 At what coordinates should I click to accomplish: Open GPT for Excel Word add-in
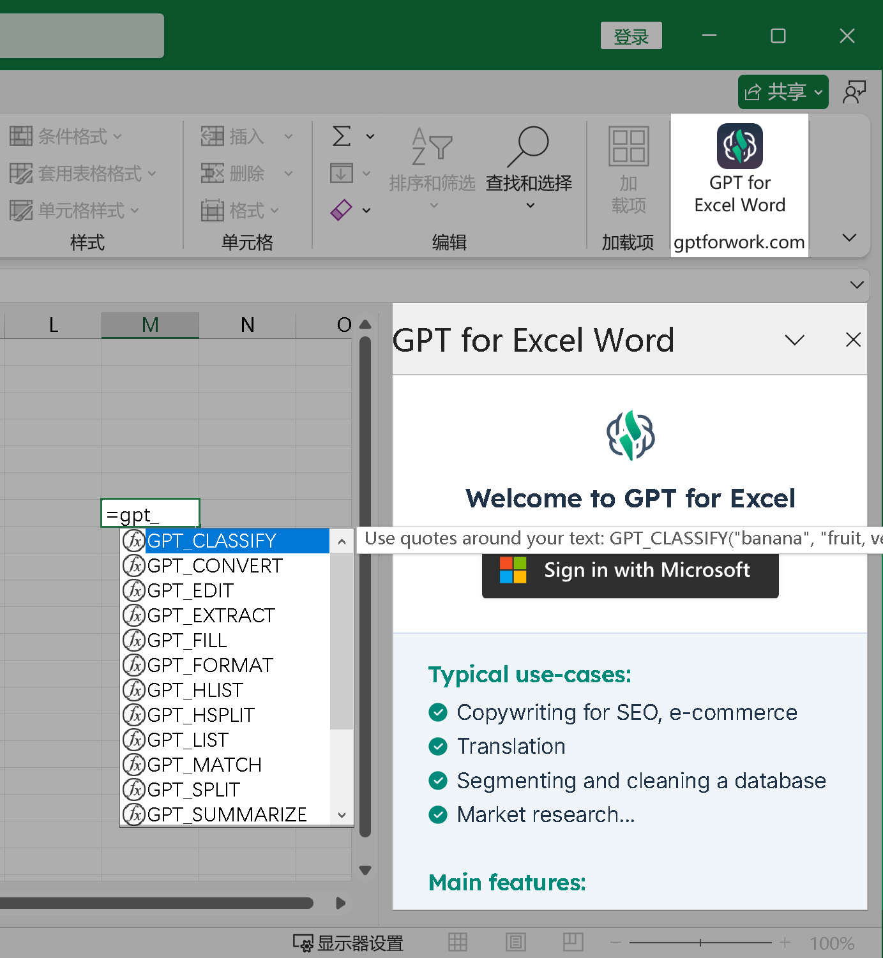[739, 169]
